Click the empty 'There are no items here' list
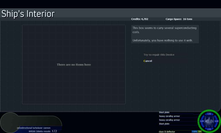Screen dimensions: 221x133 [74, 64]
